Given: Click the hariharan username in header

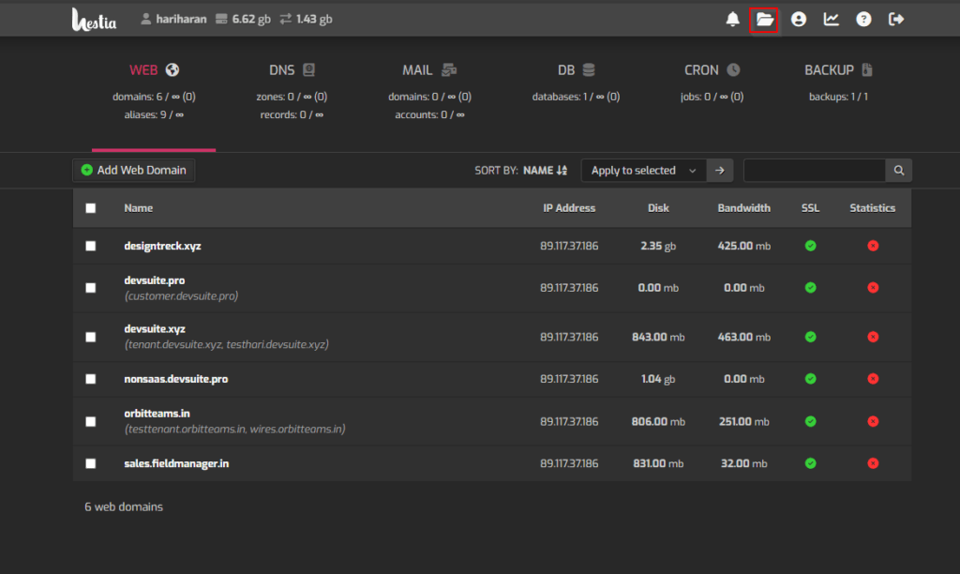Looking at the screenshot, I should click(181, 19).
